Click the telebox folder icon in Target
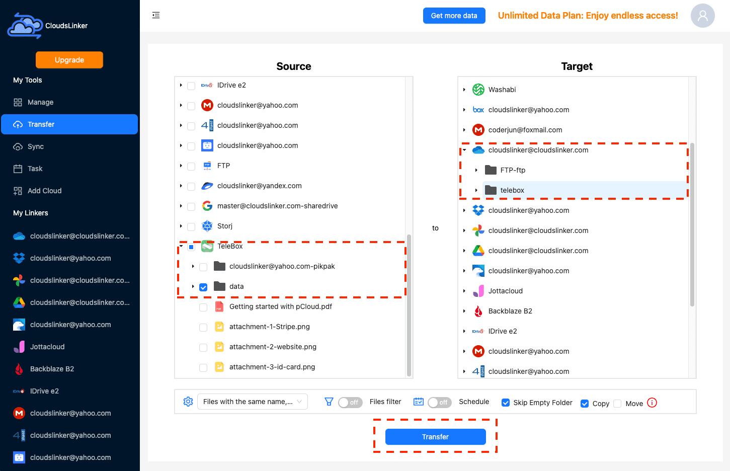The image size is (730, 471). click(491, 190)
